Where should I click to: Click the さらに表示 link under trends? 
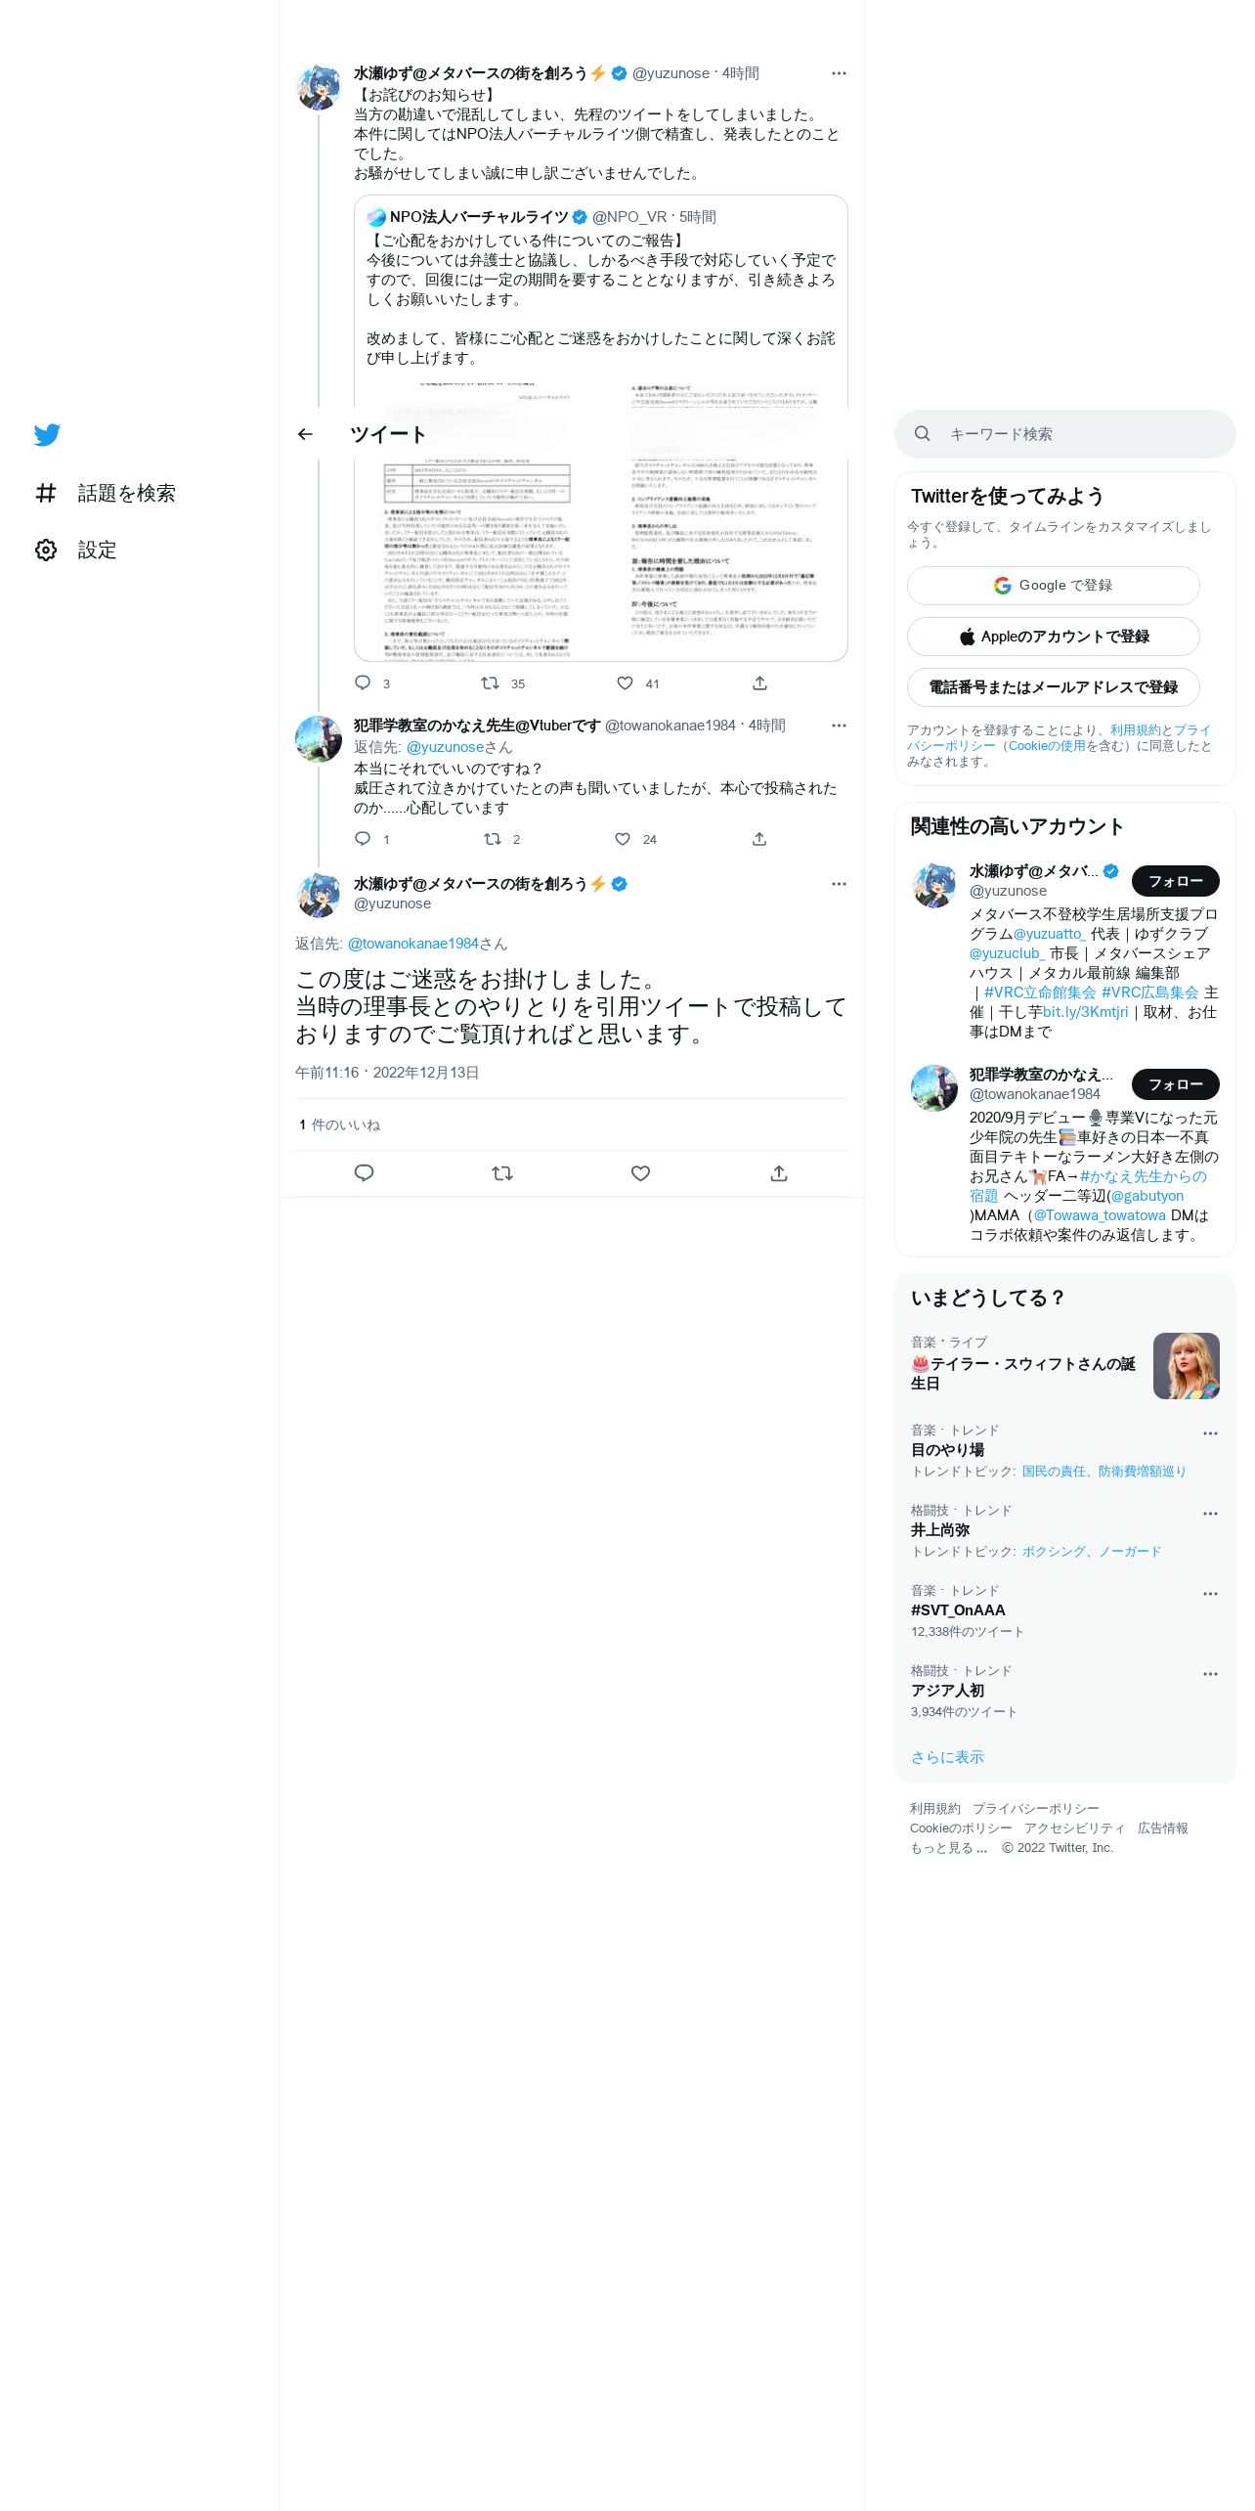[947, 1757]
